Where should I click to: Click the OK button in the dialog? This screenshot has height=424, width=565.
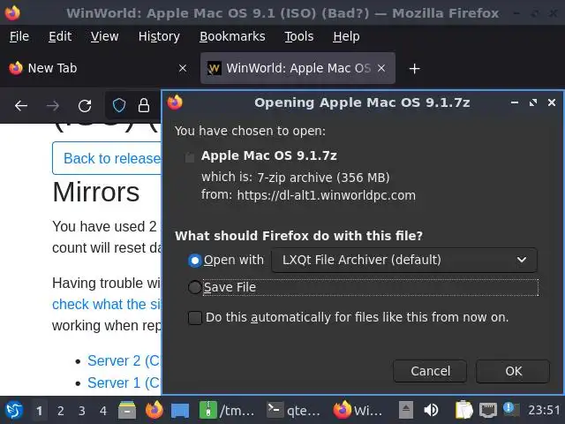513,371
